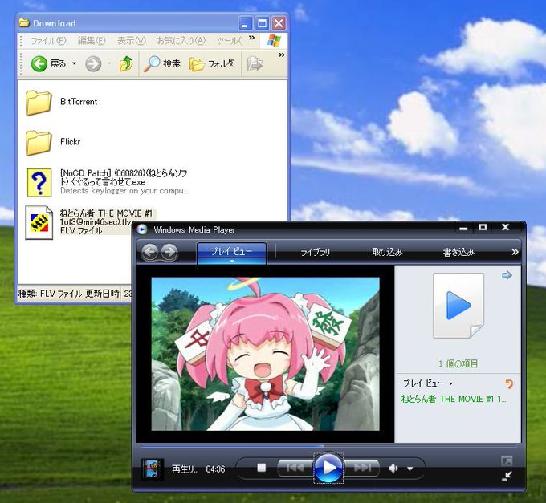
Task: Expand the Explorer menu bar overflow chevron
Action: [252, 38]
